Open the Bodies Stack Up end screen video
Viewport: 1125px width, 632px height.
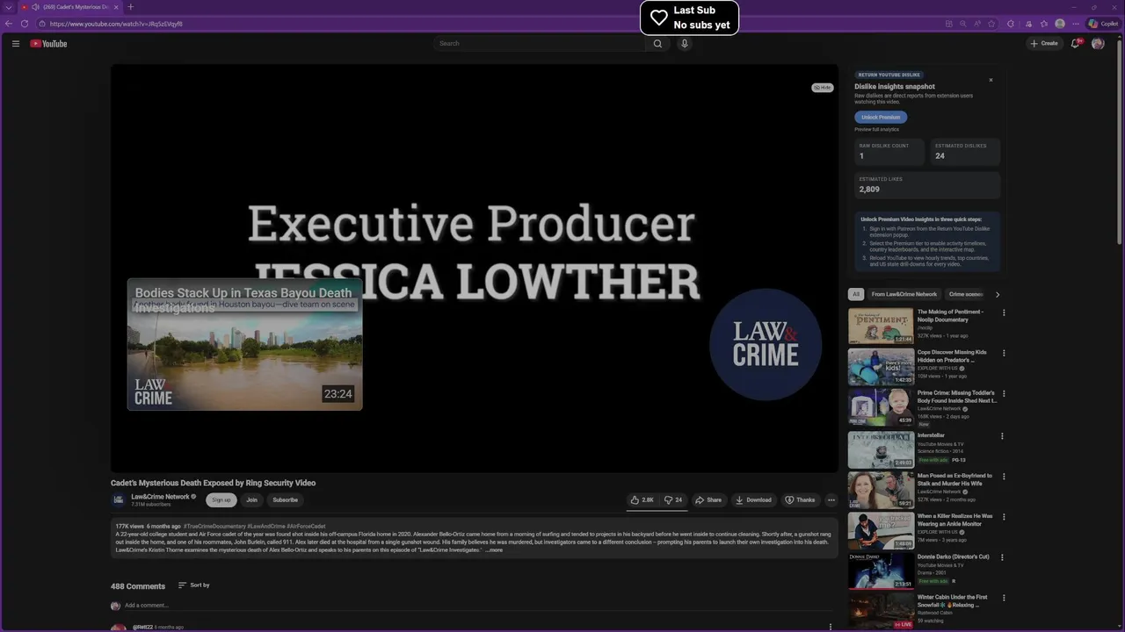pos(244,344)
